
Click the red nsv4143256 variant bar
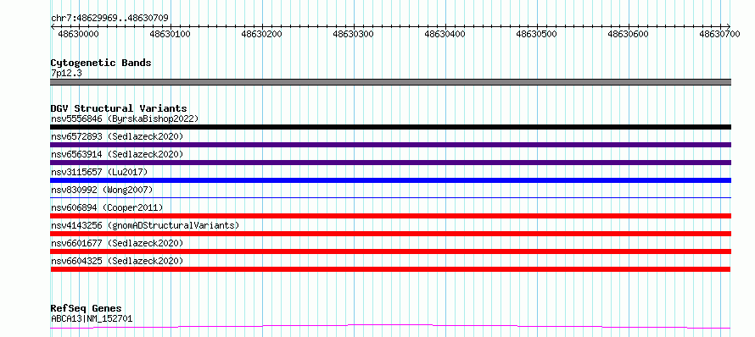pos(390,234)
